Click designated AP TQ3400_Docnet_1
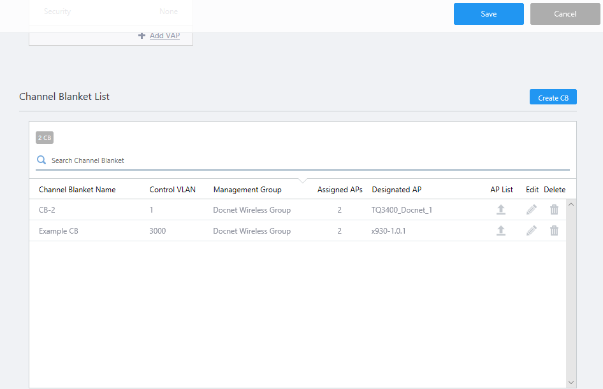This screenshot has width=603, height=389. tap(402, 210)
